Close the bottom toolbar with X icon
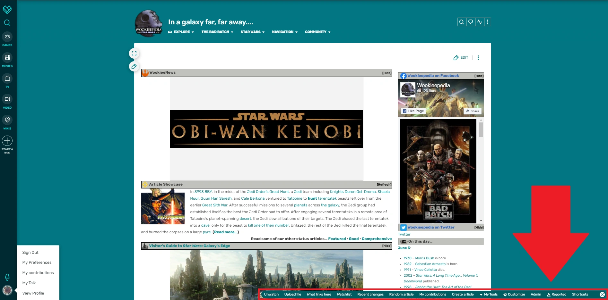Image resolution: width=608 pixels, height=300 pixels. [x=602, y=295]
